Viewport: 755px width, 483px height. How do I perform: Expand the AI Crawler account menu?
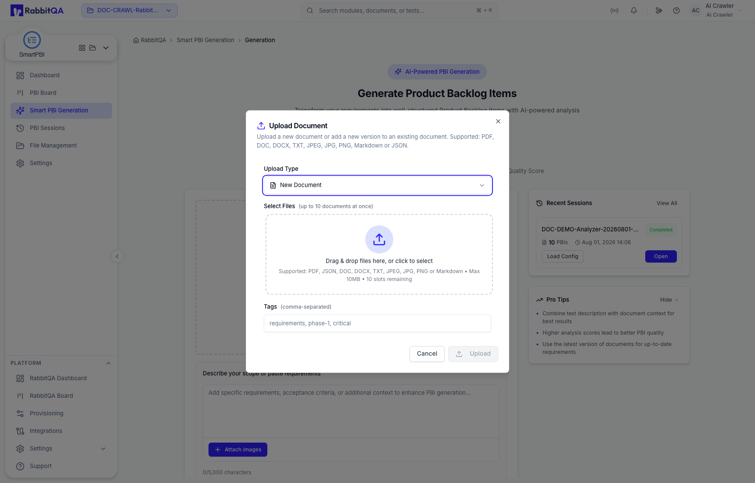[x=740, y=11]
